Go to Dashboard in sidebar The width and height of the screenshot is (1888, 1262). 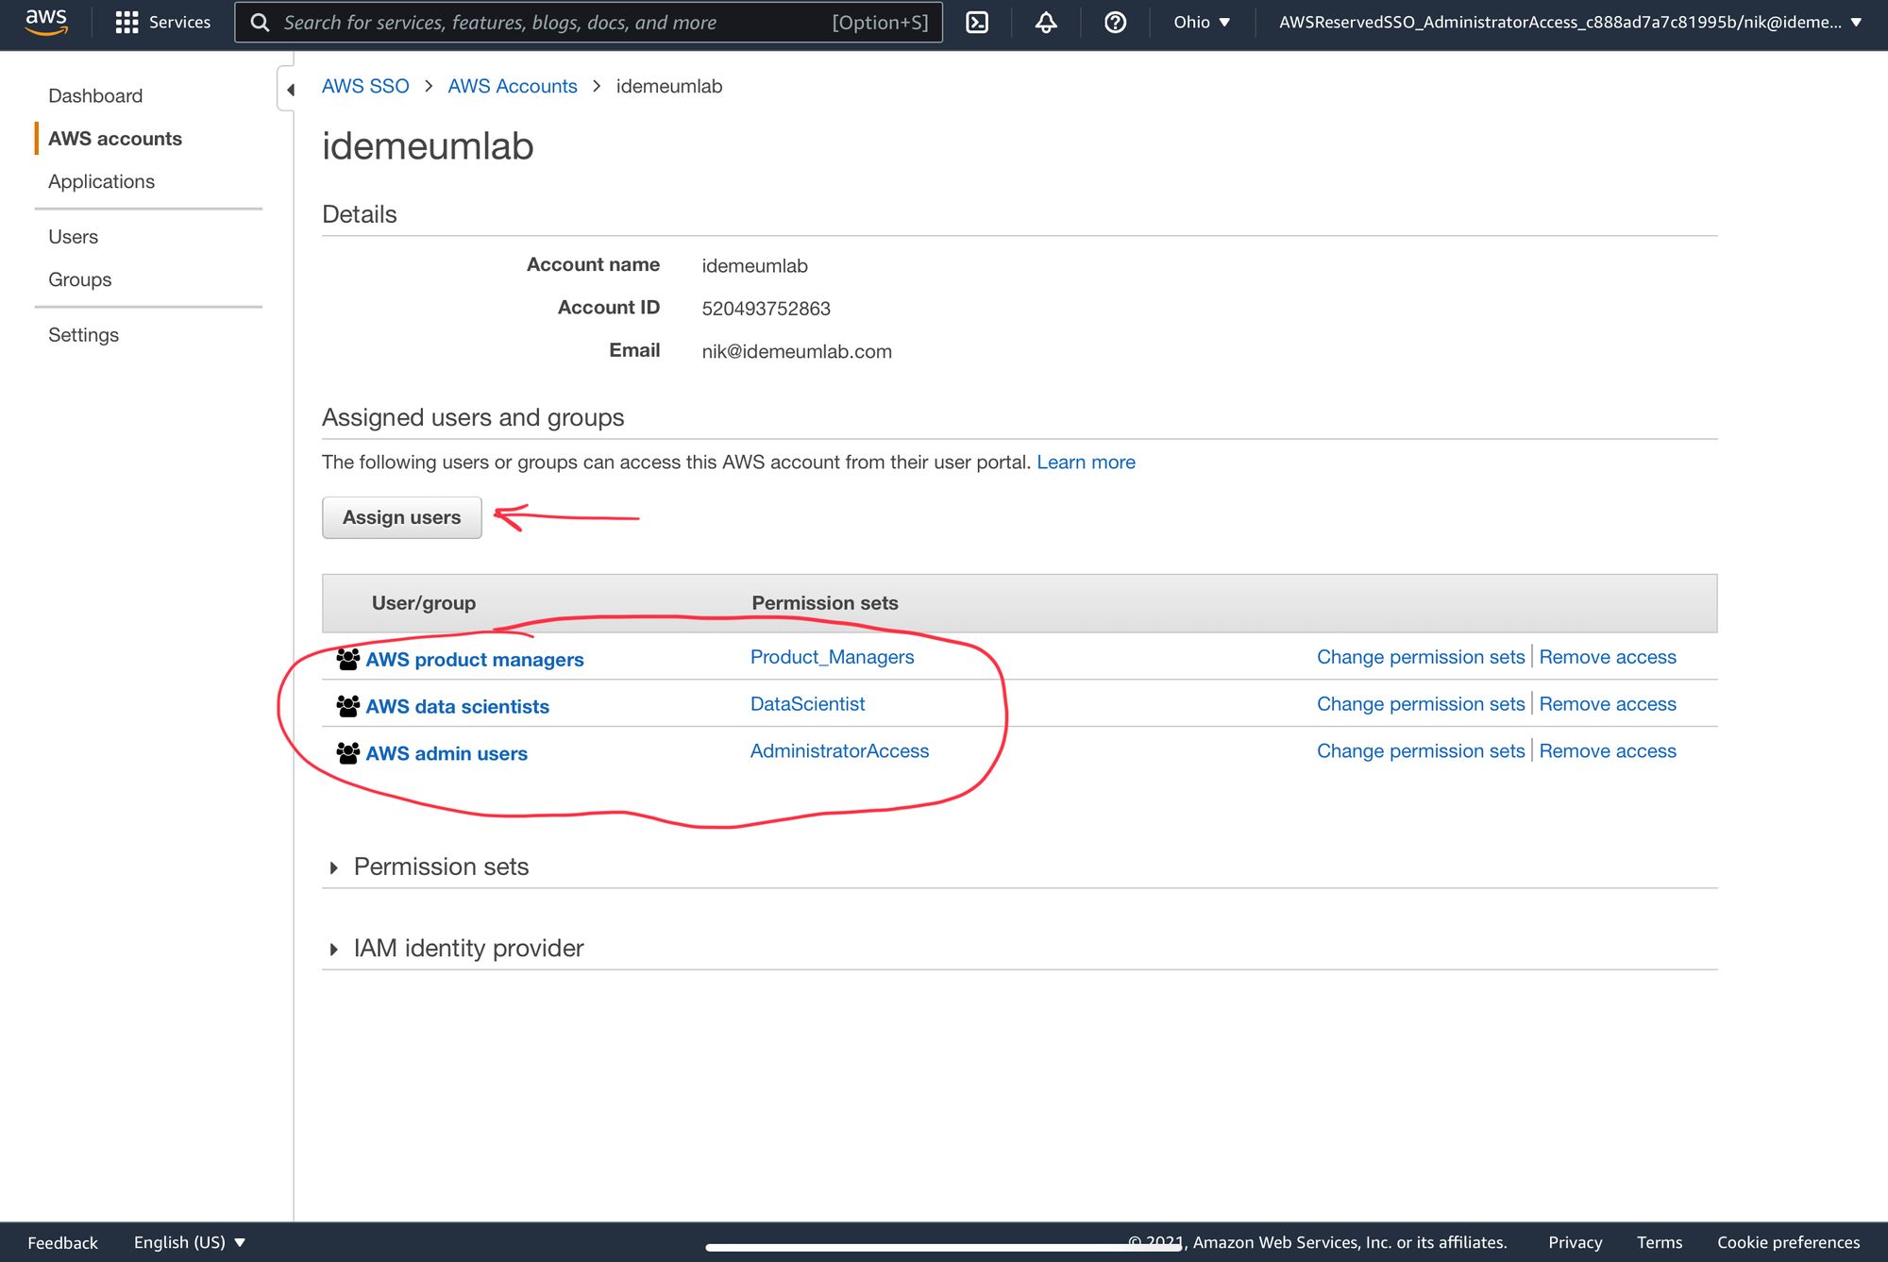click(x=95, y=95)
